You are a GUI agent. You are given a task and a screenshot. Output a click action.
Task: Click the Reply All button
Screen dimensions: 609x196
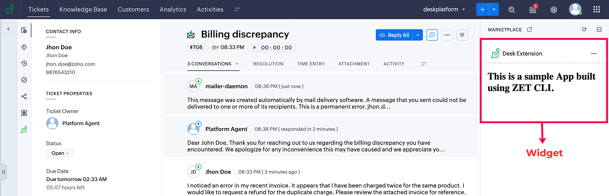(394, 35)
